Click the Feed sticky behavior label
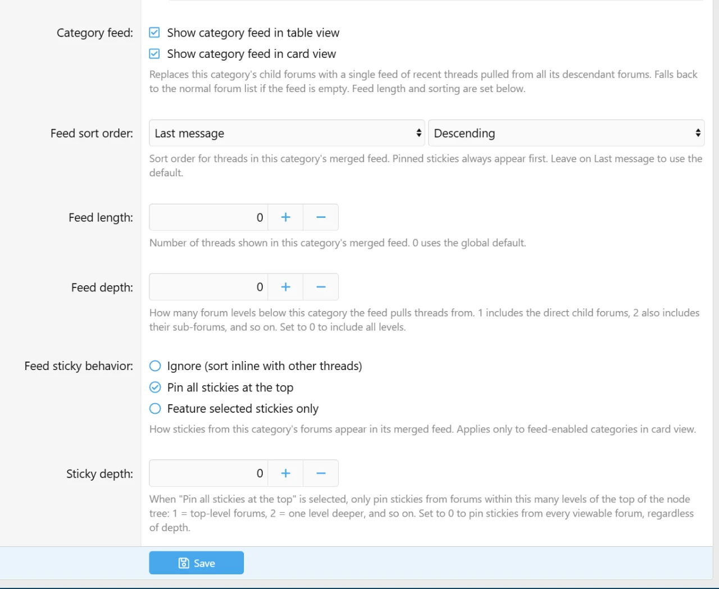Image resolution: width=719 pixels, height=589 pixels. [x=79, y=366]
